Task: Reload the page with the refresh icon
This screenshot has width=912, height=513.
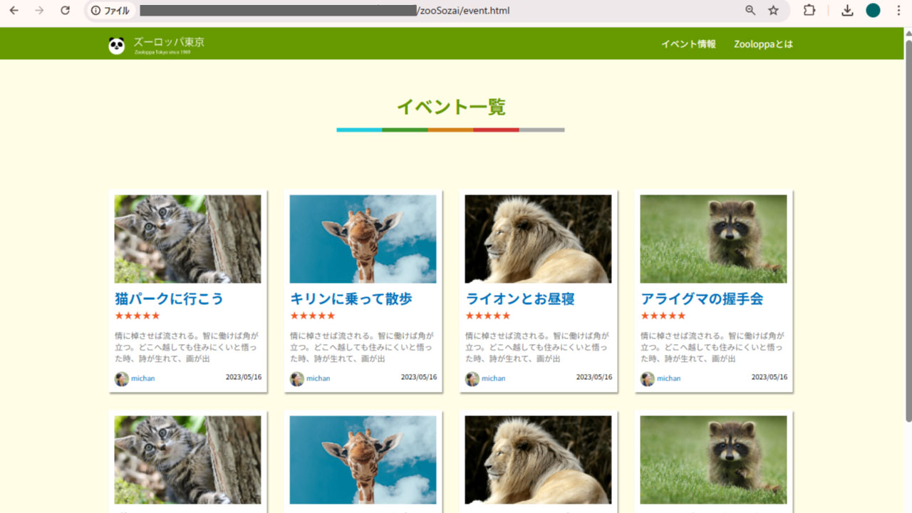Action: pos(65,11)
